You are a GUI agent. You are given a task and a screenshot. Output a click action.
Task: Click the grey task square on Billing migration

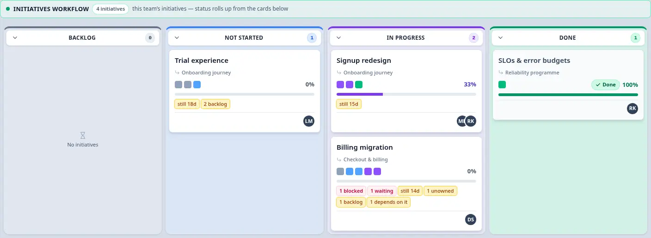point(340,171)
